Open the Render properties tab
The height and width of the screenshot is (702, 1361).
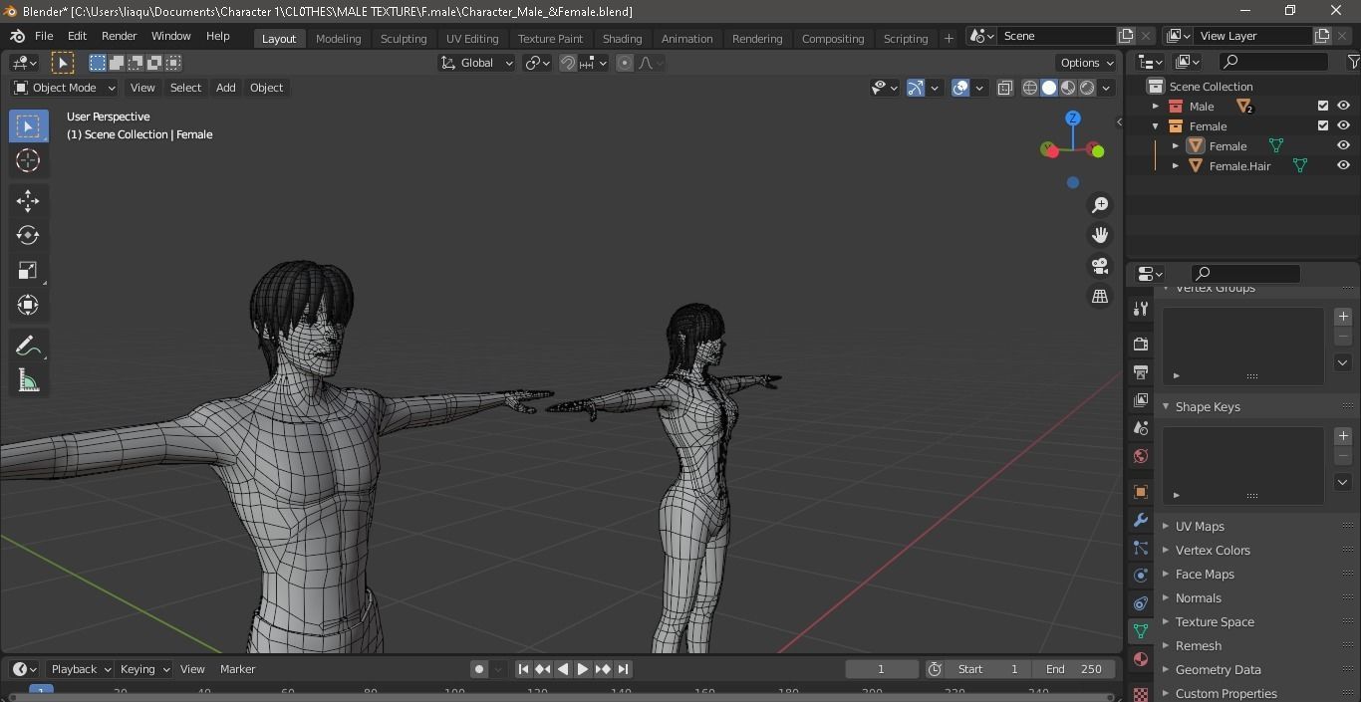(x=1141, y=344)
